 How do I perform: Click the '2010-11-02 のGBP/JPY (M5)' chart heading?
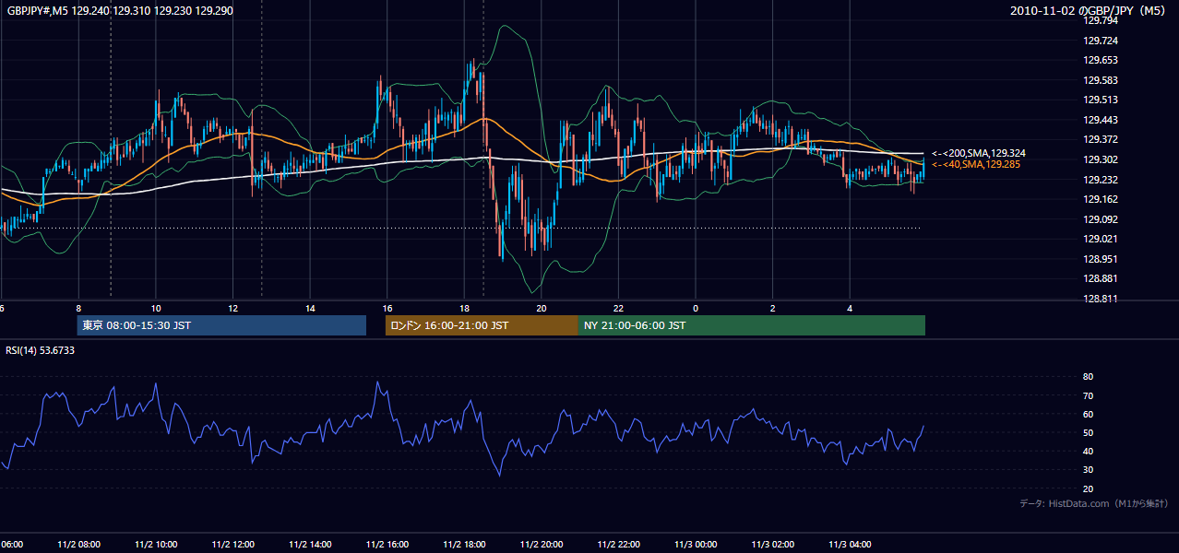[1090, 10]
